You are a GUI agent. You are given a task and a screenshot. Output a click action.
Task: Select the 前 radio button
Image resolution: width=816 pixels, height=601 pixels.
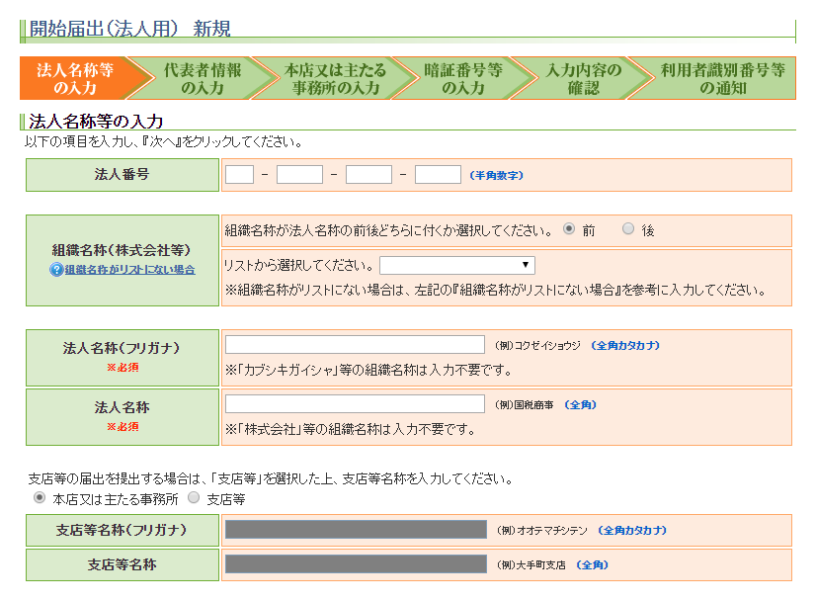pos(569,229)
